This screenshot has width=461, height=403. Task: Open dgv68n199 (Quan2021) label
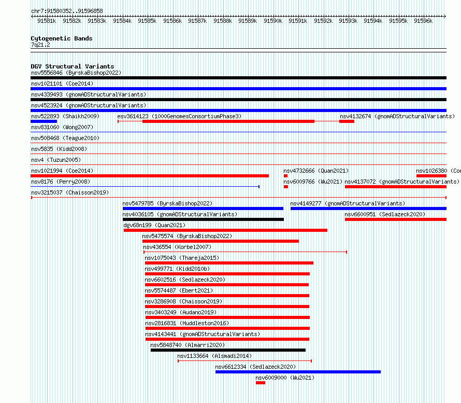[155, 225]
